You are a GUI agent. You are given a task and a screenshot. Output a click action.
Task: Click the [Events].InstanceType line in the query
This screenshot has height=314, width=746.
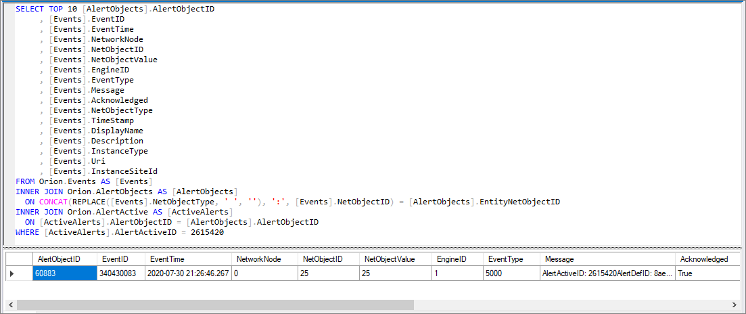94,151
